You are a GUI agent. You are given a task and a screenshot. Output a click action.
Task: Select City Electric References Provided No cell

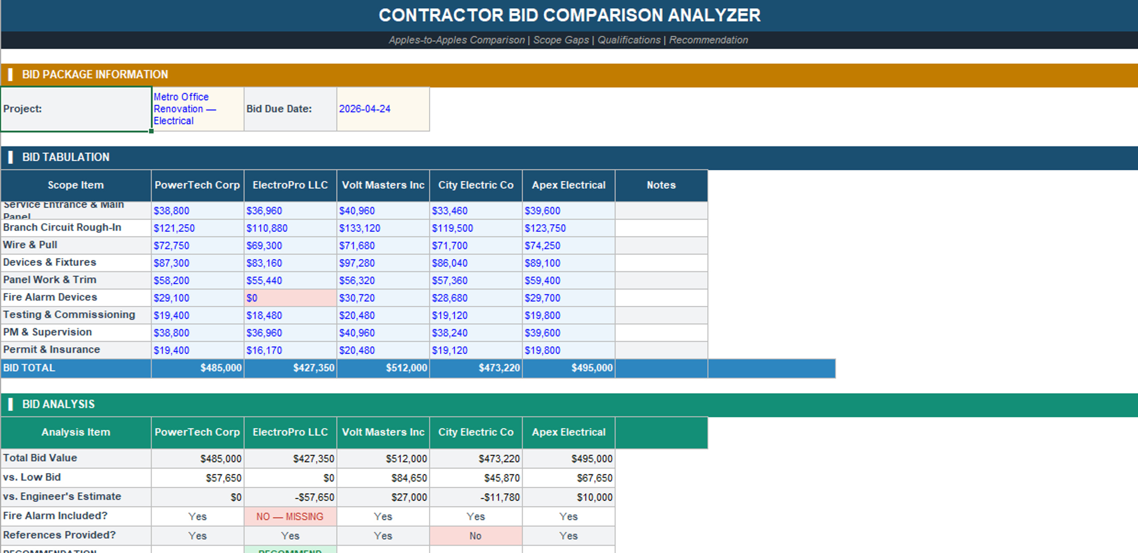(476, 536)
